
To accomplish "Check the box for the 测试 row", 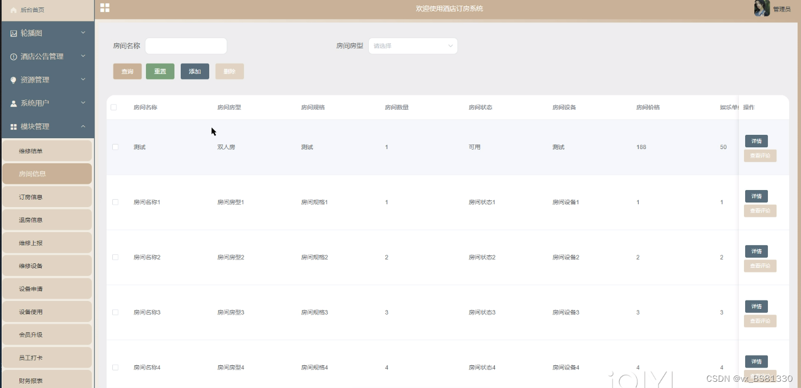I will 115,147.
